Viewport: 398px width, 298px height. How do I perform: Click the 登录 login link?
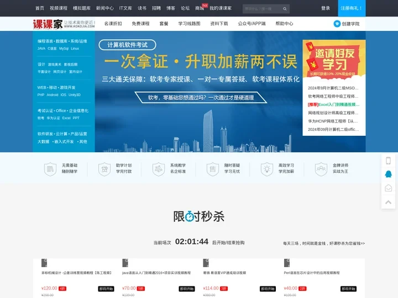[326, 8]
